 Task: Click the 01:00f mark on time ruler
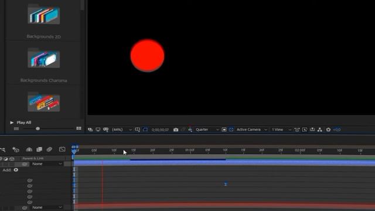click(190, 150)
